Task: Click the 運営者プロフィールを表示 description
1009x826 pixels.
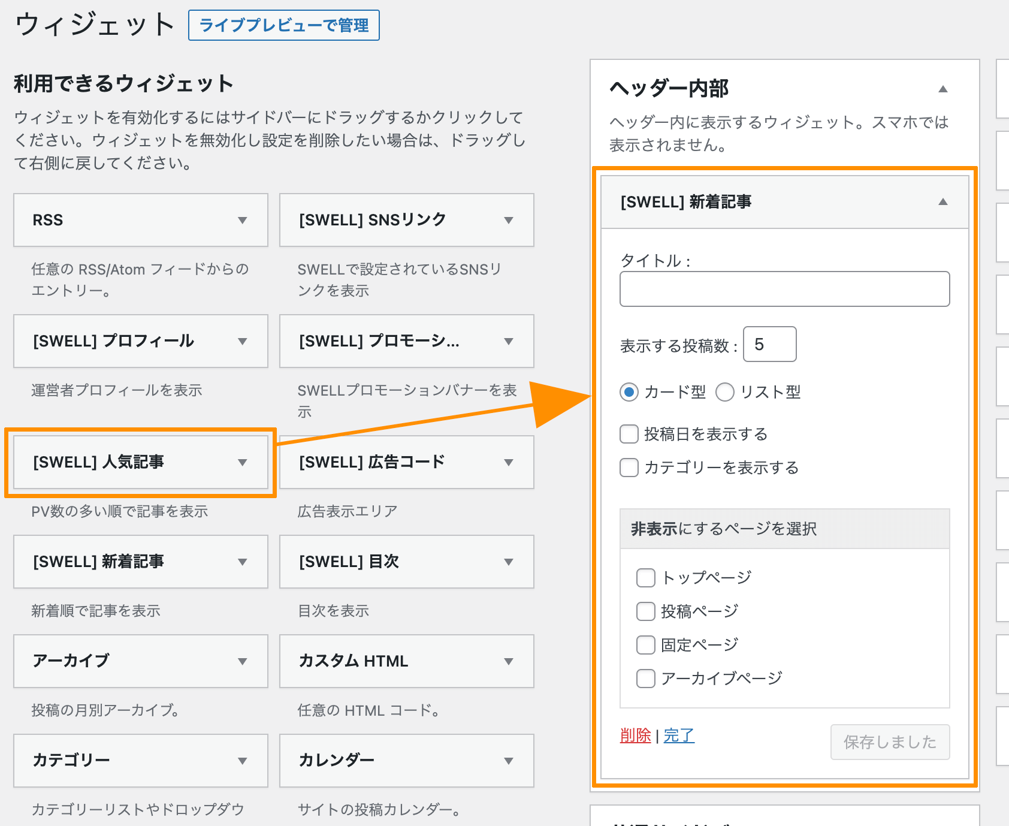Action: (117, 390)
